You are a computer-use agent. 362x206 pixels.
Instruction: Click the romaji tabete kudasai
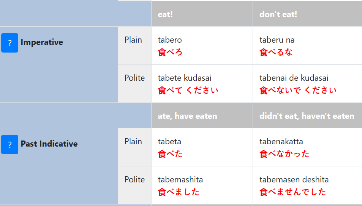click(x=185, y=78)
